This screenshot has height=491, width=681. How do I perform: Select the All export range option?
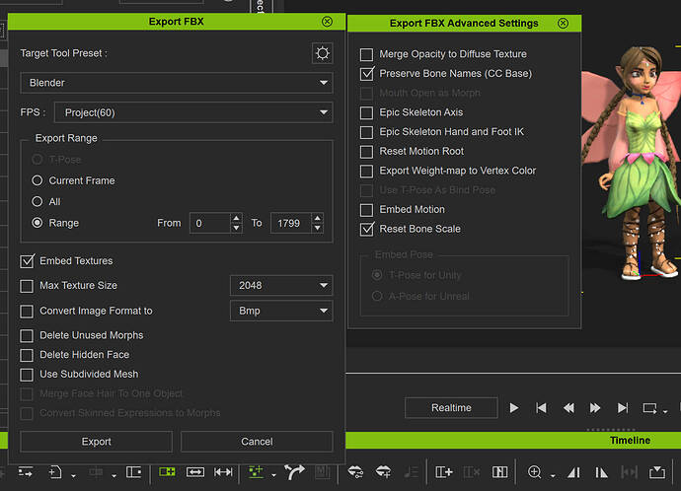[38, 201]
